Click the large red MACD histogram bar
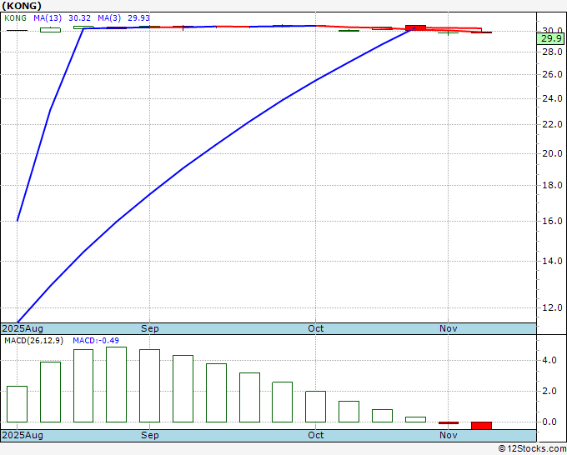This screenshot has width=567, height=455. click(481, 426)
